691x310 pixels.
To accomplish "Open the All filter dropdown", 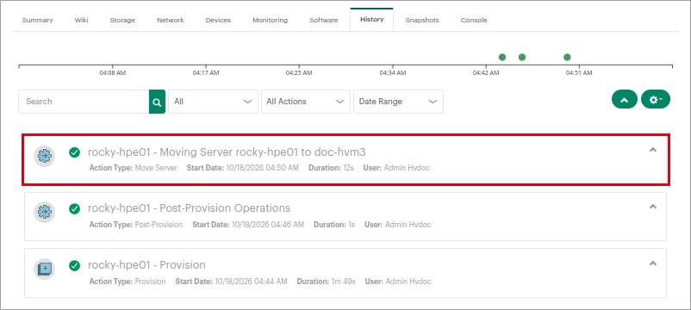I will (x=214, y=102).
